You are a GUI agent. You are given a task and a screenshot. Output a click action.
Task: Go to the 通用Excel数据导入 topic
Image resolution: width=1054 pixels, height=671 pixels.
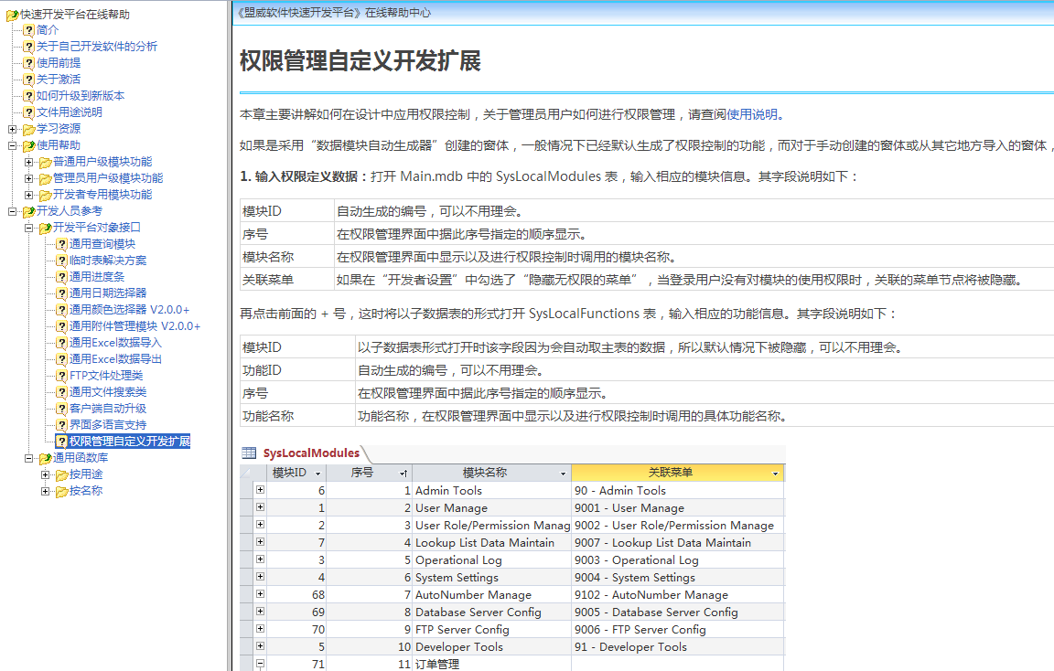click(115, 343)
